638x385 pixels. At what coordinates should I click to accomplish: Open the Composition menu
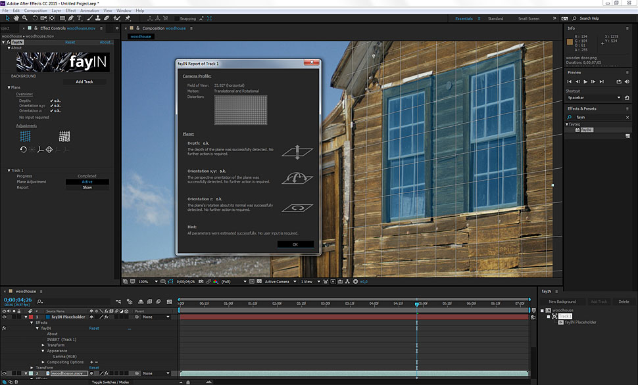(x=36, y=11)
